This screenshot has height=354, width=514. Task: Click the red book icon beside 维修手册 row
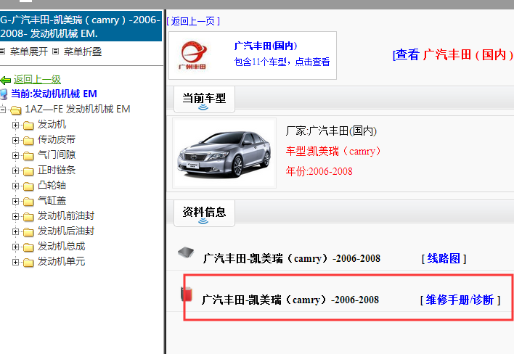pyautogui.click(x=187, y=294)
